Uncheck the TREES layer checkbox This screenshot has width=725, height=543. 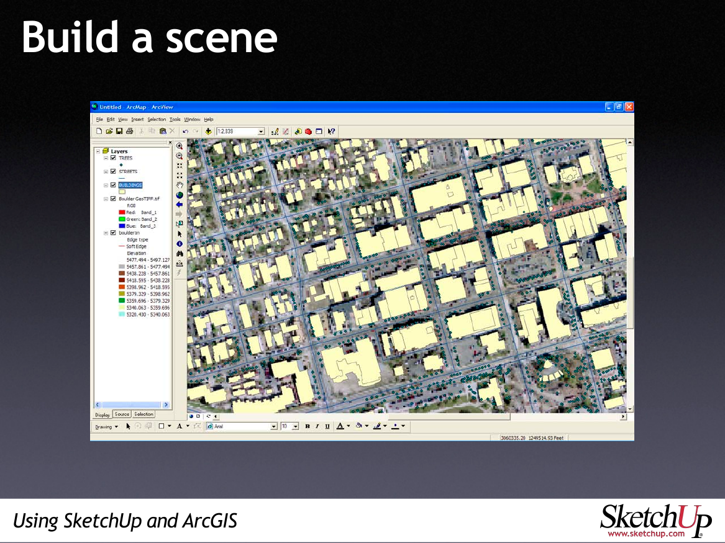[113, 158]
